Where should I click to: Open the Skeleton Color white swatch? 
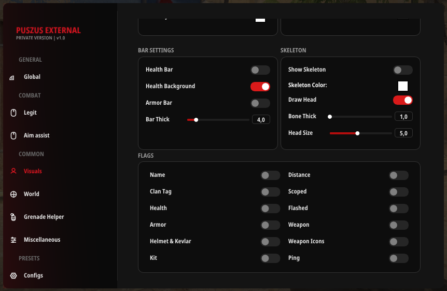[x=403, y=86]
